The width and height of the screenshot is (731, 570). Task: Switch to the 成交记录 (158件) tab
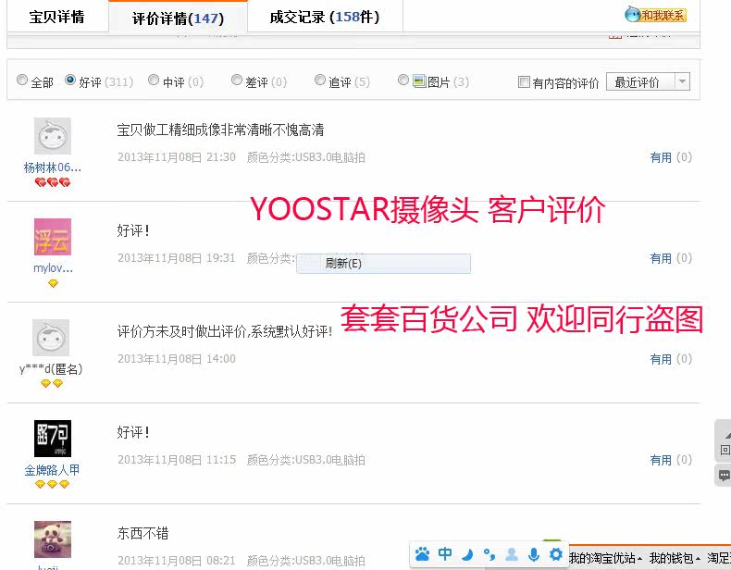(x=325, y=18)
